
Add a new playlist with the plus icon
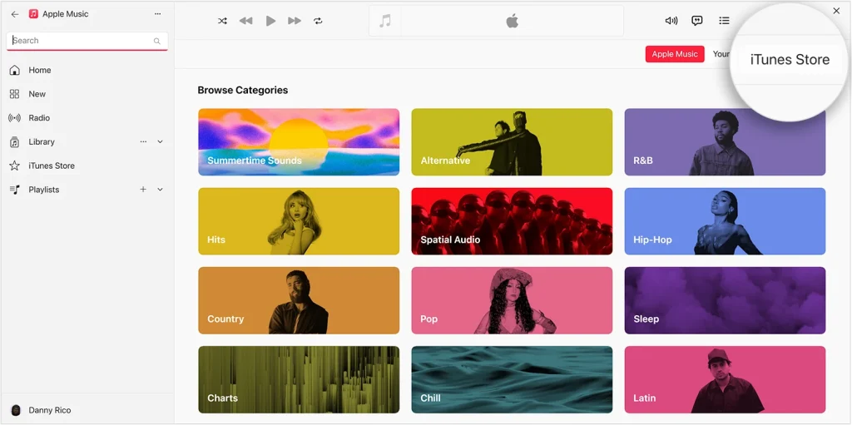[143, 189]
